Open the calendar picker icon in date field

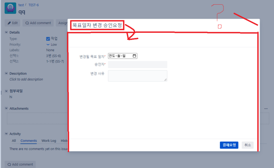click(134, 56)
